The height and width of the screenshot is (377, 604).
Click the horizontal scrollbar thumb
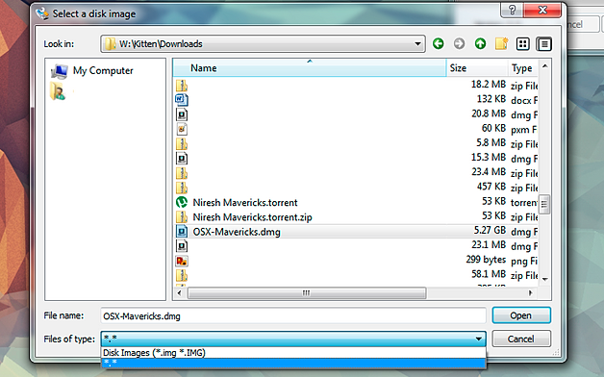tap(307, 293)
